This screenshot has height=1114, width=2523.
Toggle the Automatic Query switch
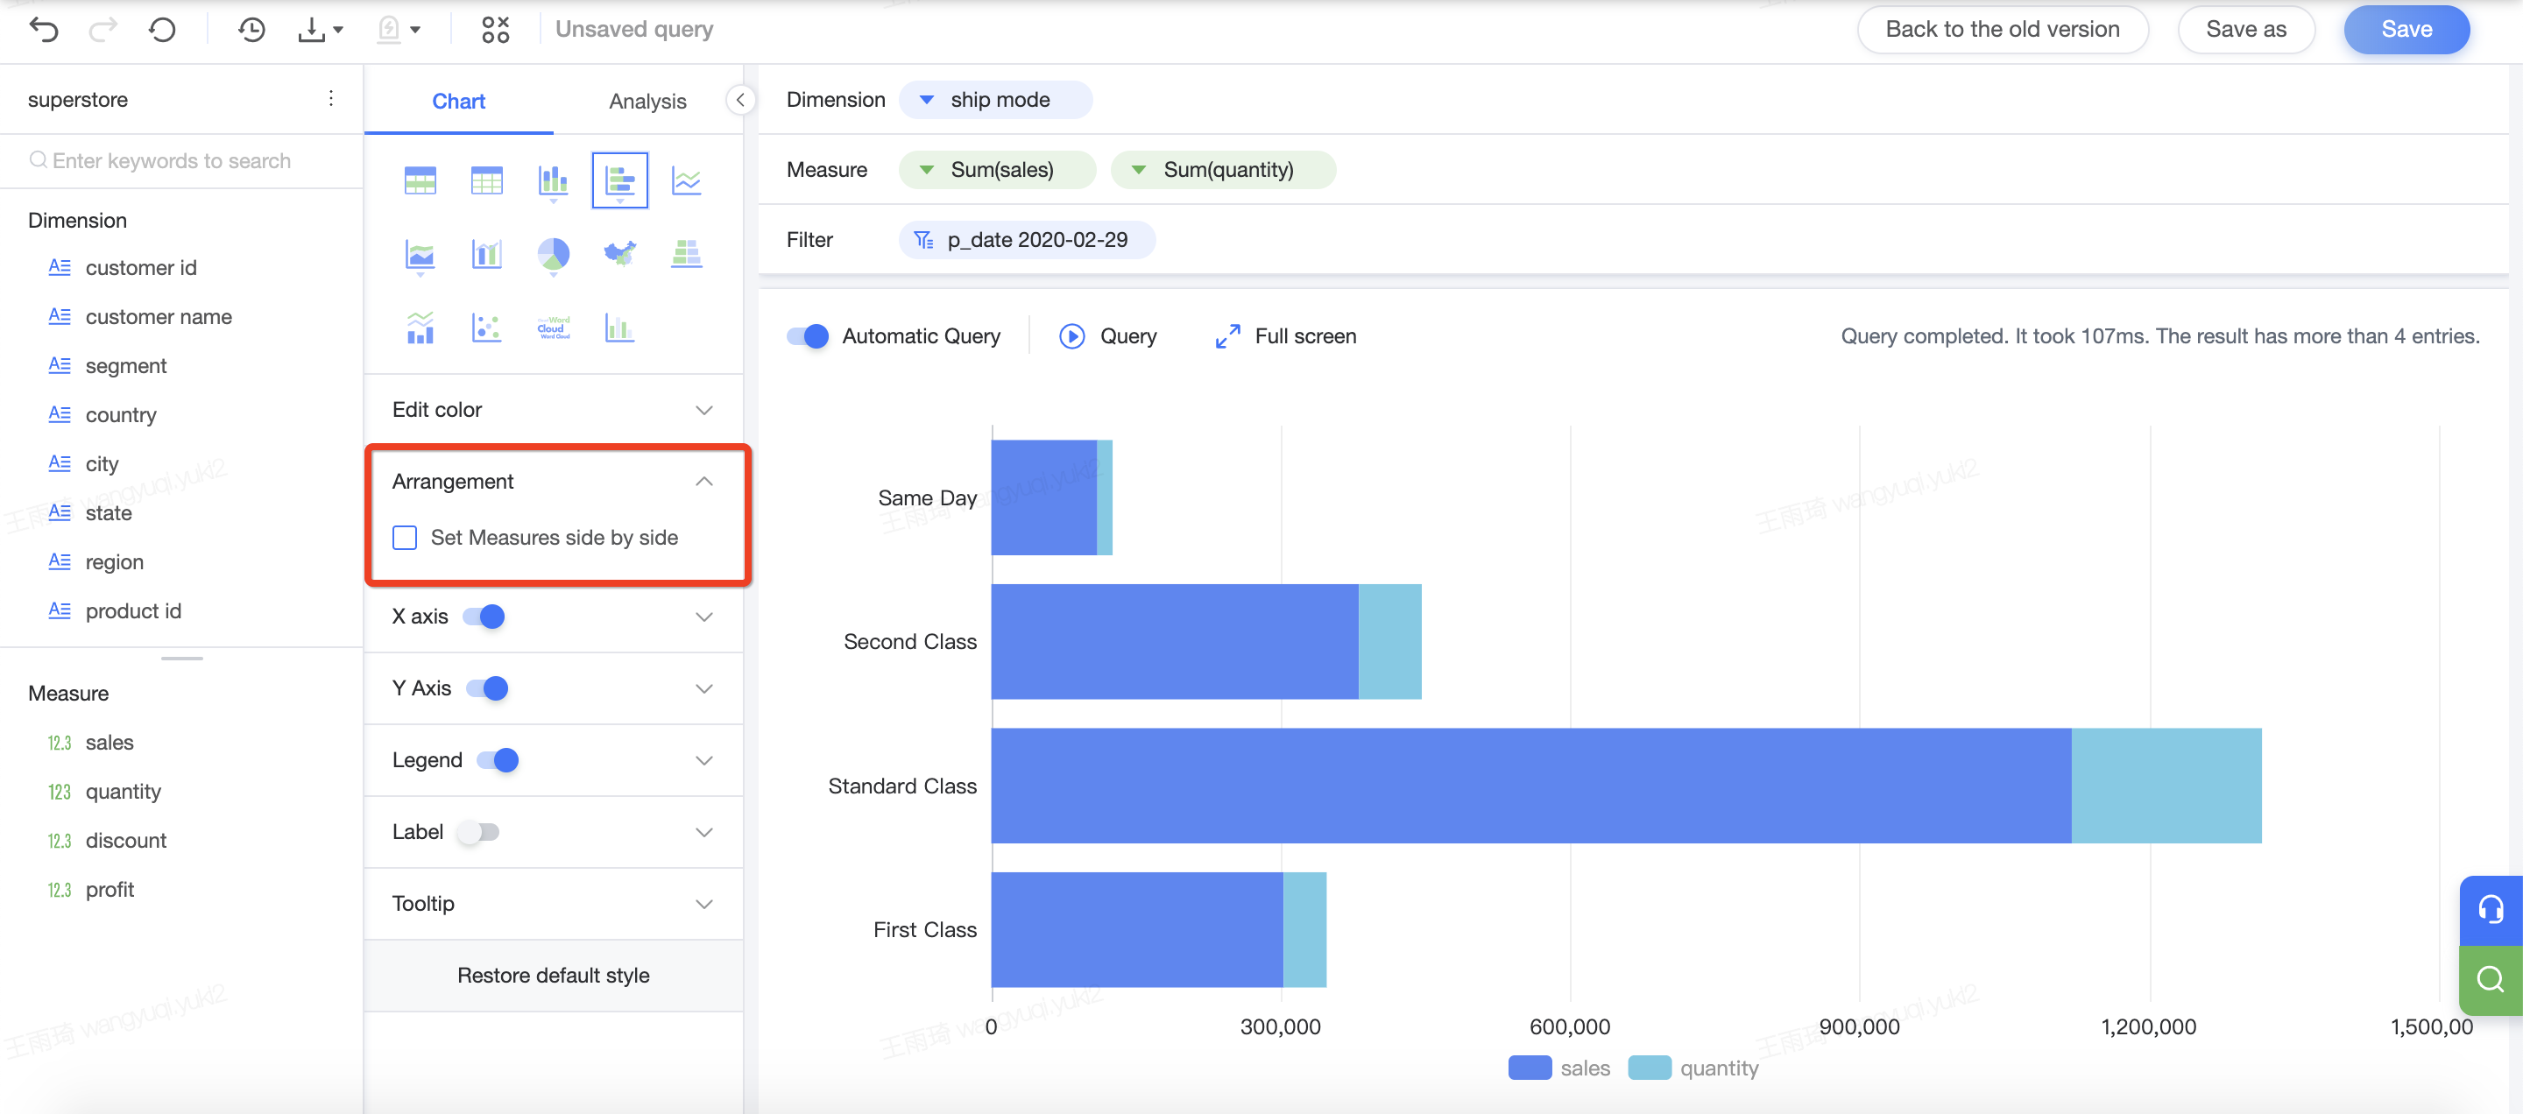pos(808,337)
